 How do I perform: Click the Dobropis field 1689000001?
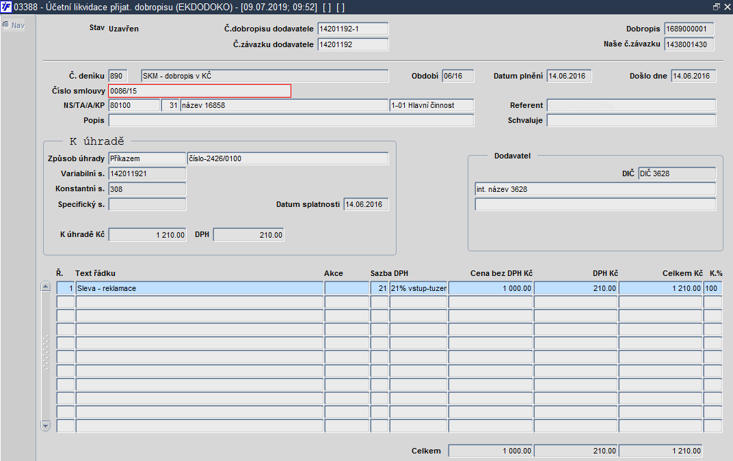pos(689,29)
